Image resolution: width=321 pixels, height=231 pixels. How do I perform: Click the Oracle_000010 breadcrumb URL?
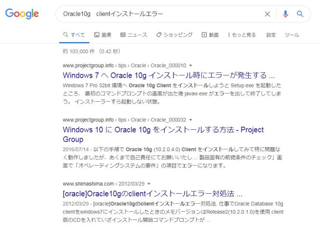click(124, 65)
